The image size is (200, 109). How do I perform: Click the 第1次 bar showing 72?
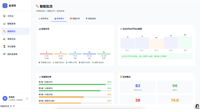[128, 43]
